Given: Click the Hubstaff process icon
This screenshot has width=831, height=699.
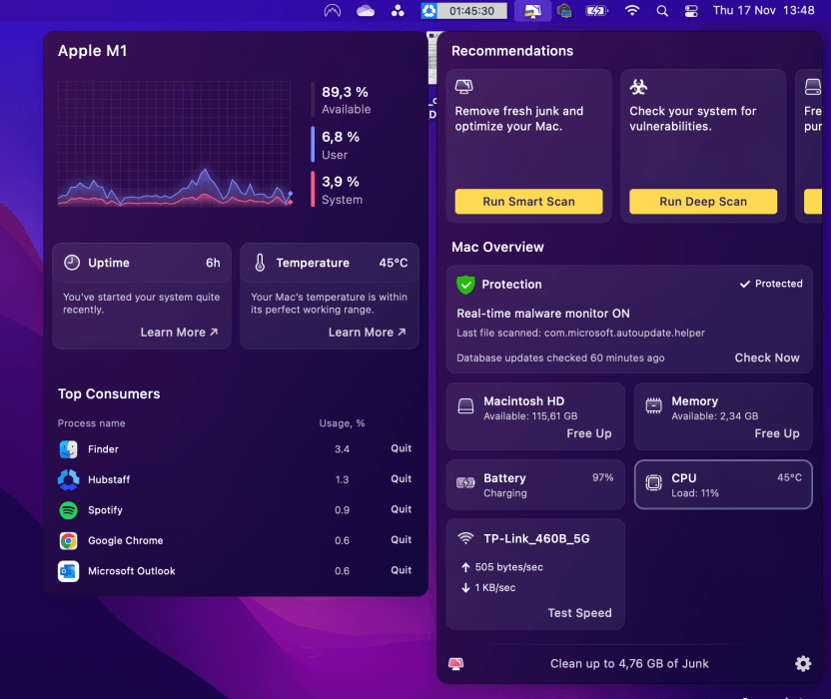Looking at the screenshot, I should (68, 480).
